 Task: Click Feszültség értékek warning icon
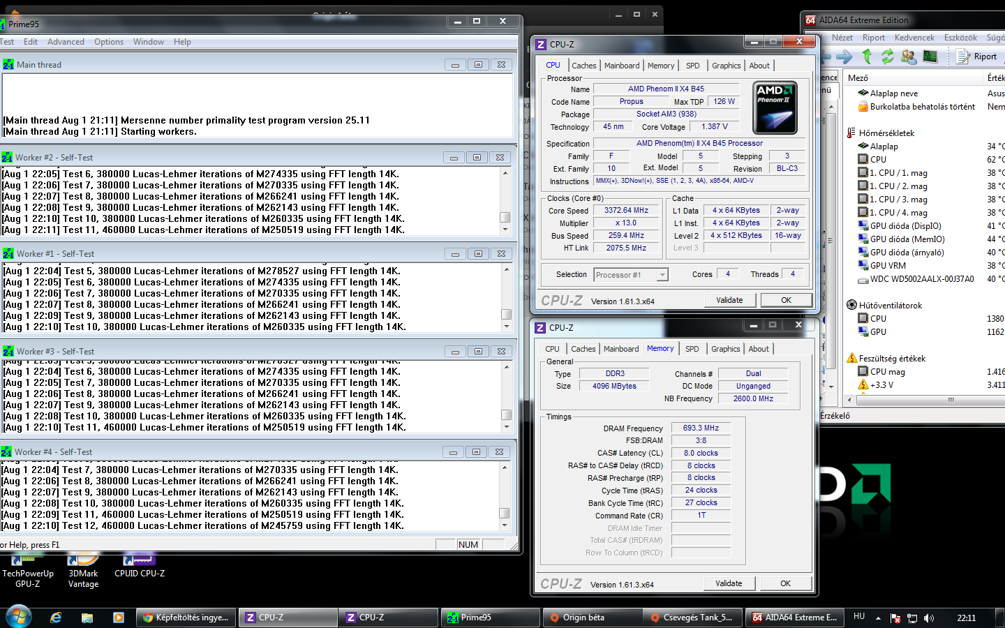click(x=851, y=358)
